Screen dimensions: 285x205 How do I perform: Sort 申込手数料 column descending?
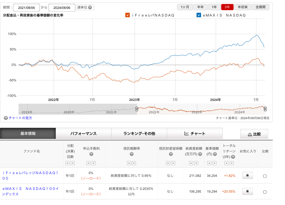click(94, 163)
